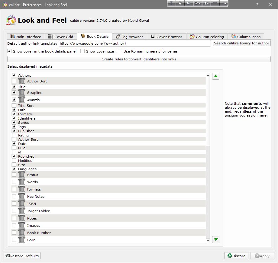278x263 pixels.
Task: Click the column icon beside Target Folder
Action: click(x=22, y=211)
